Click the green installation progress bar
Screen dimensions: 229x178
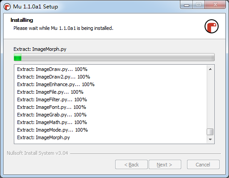click(x=114, y=57)
